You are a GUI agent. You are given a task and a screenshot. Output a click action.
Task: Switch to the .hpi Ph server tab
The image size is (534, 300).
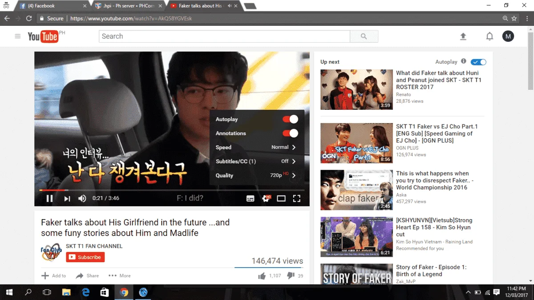coord(129,6)
